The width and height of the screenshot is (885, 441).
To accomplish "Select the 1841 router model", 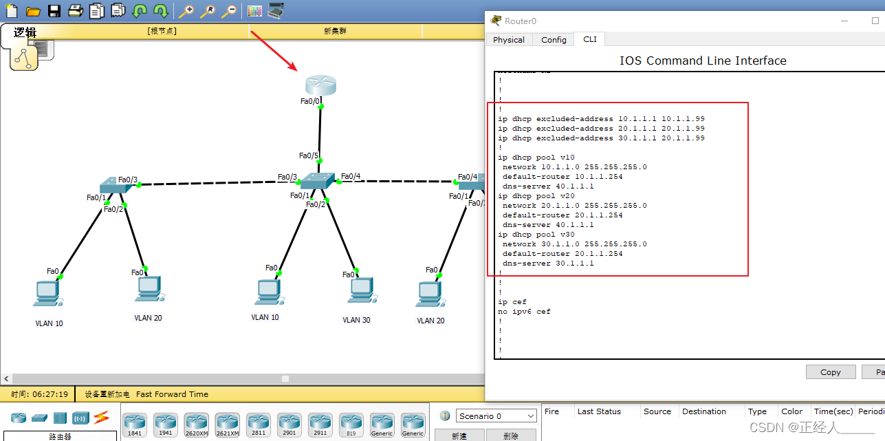I will tap(134, 424).
